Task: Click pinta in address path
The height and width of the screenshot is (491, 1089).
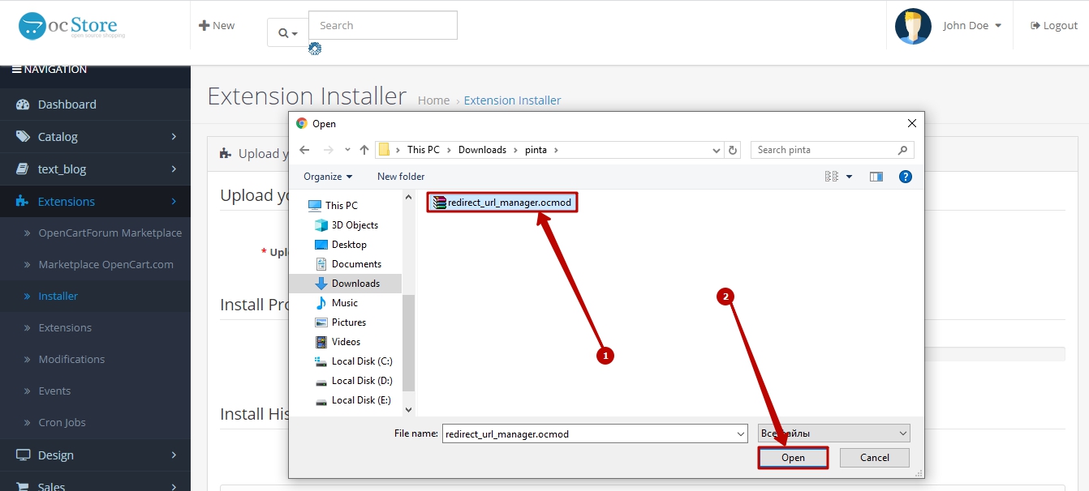Action: 536,150
